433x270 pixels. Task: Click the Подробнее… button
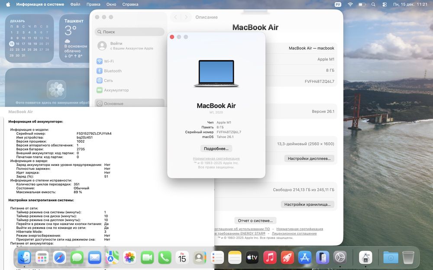(216, 149)
